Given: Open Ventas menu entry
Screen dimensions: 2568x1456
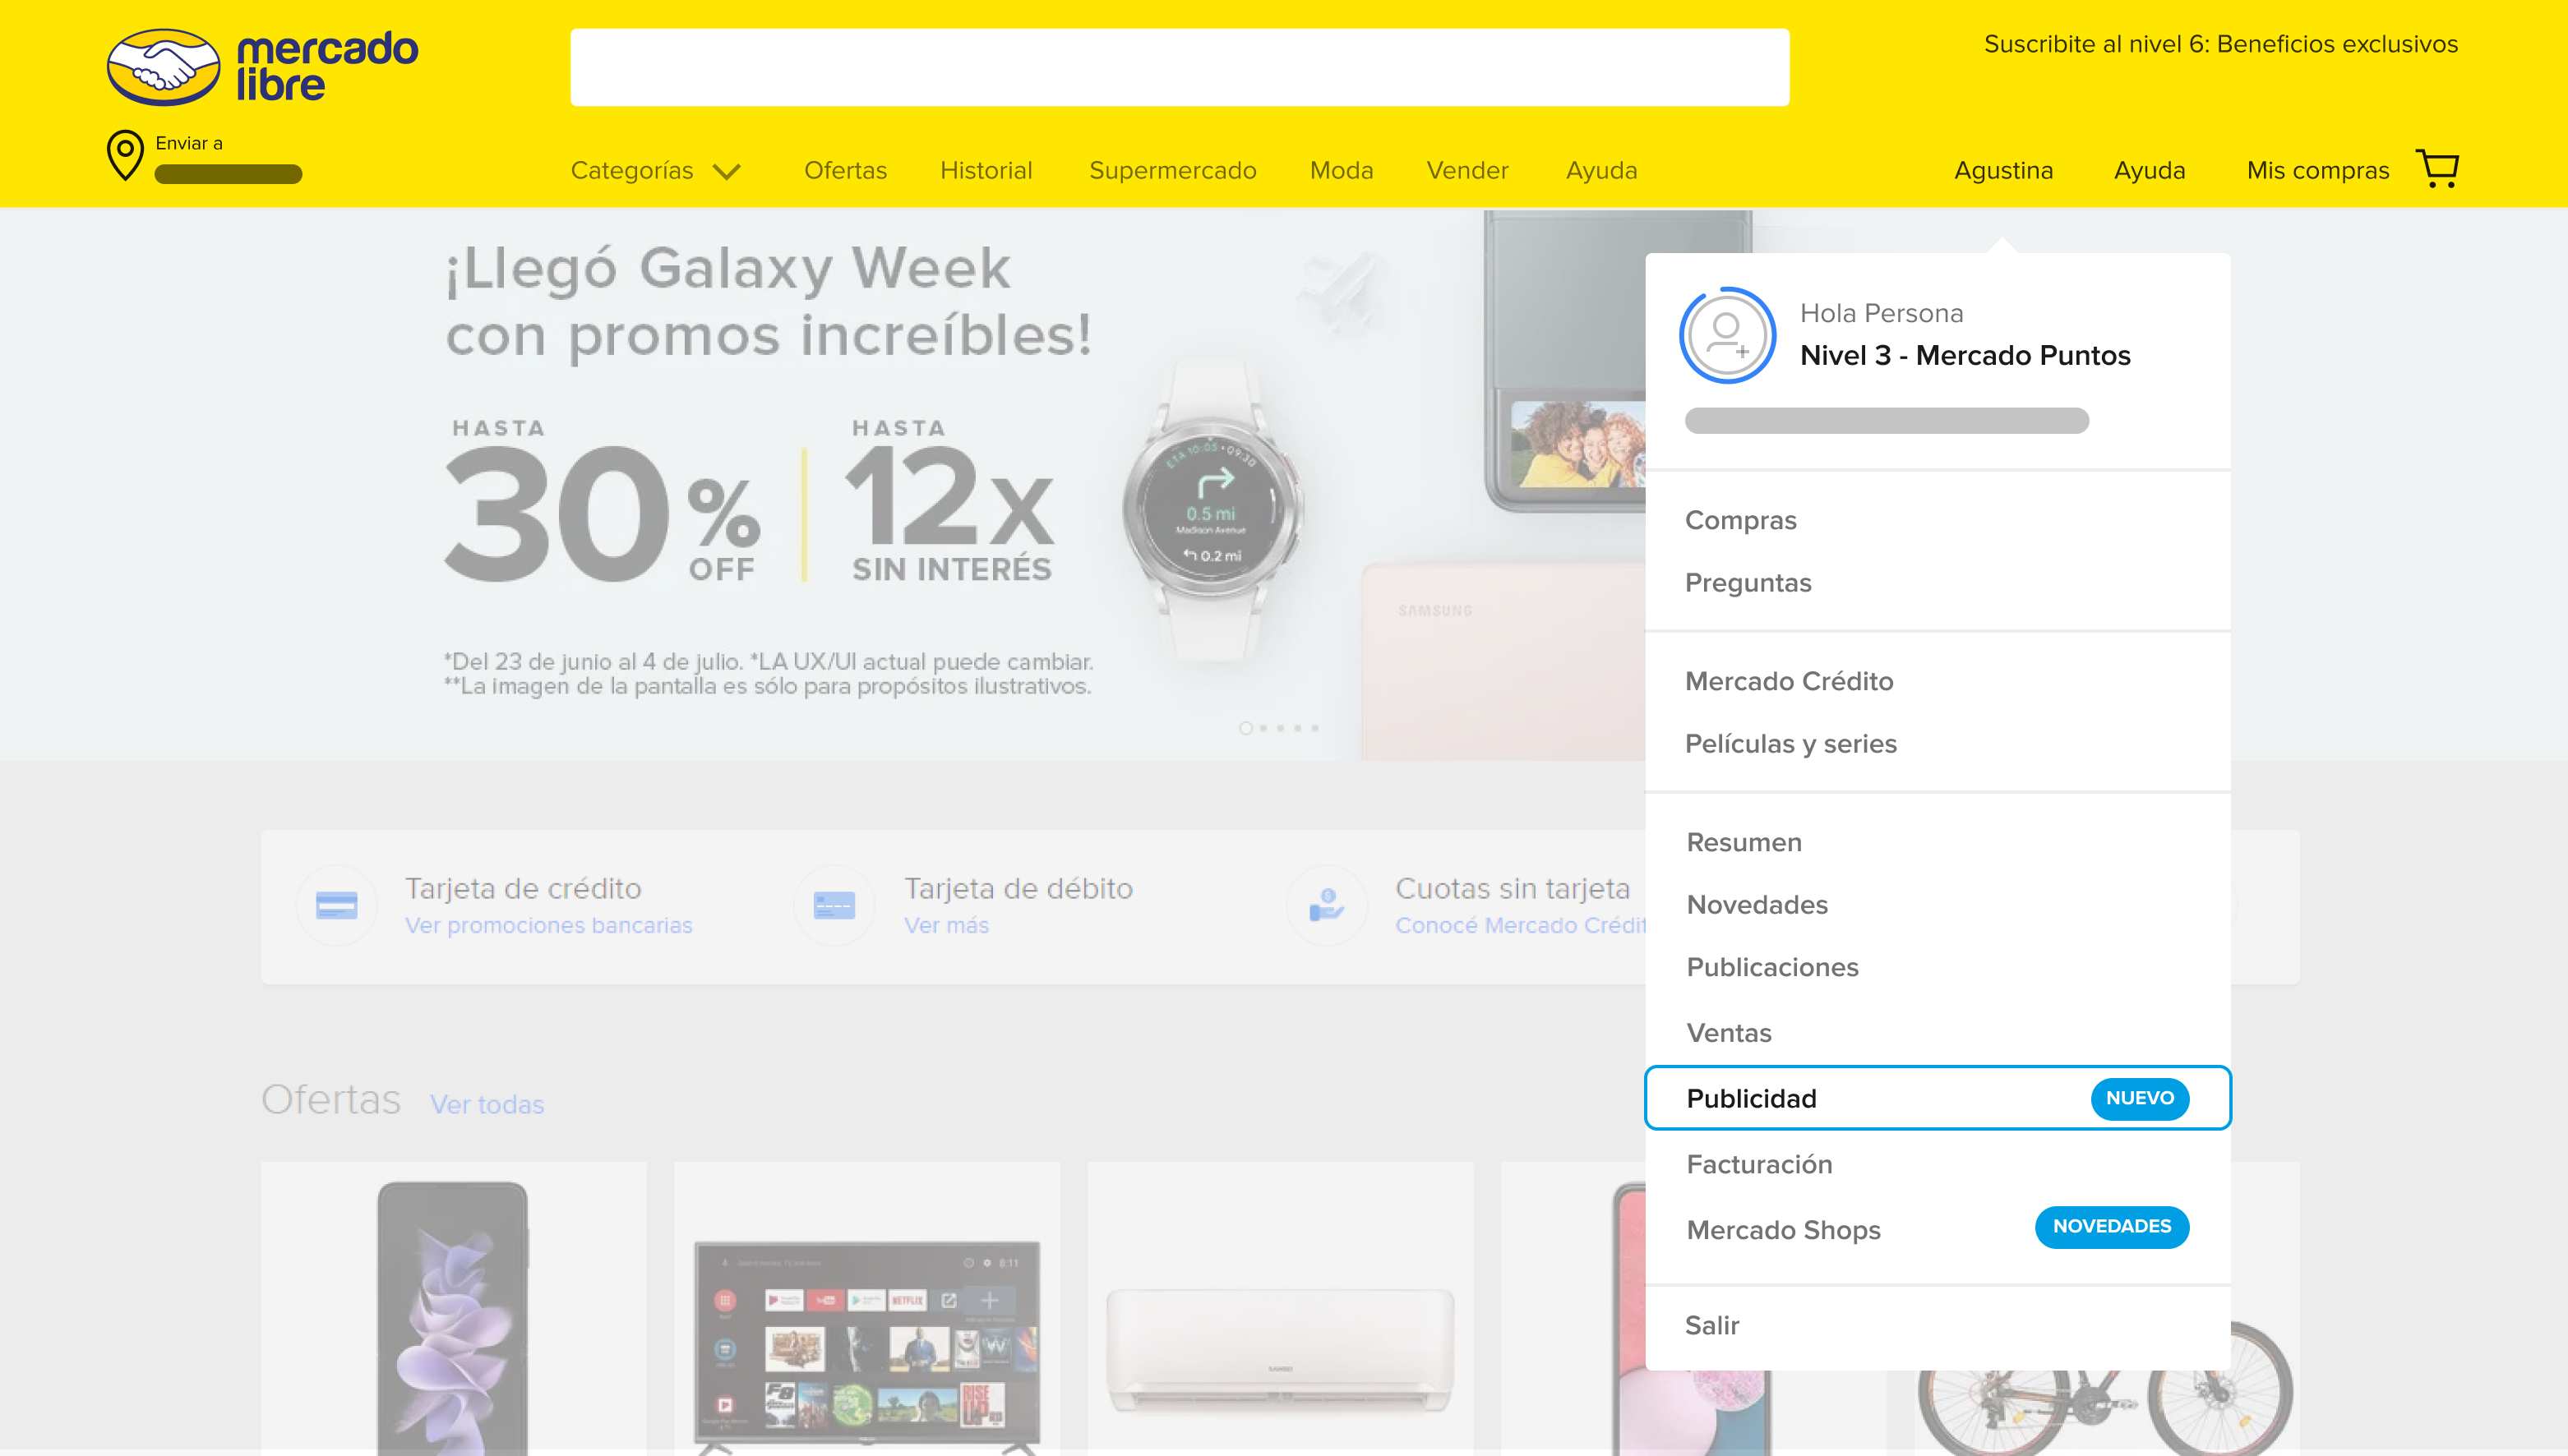Looking at the screenshot, I should click(x=1729, y=1033).
